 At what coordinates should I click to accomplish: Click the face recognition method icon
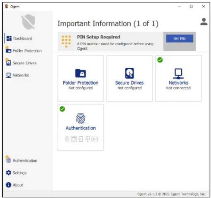74,139
